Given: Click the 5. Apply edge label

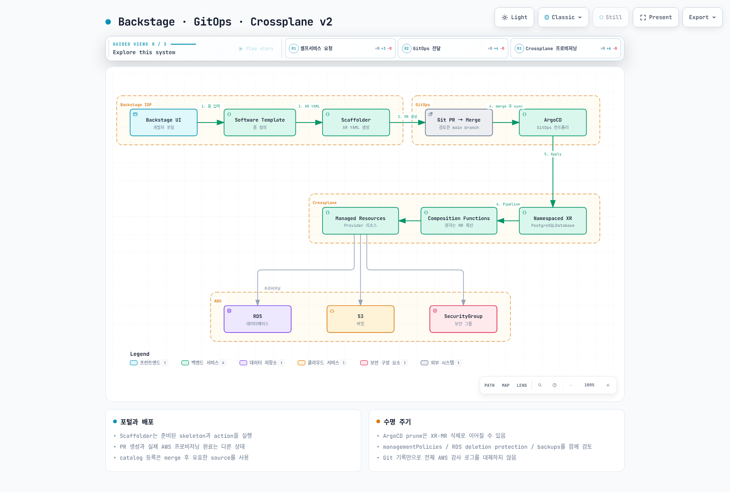Looking at the screenshot, I should (553, 154).
